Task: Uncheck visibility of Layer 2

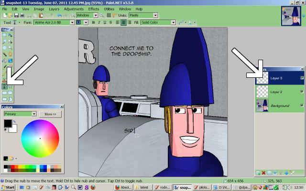Action: [x=302, y=92]
